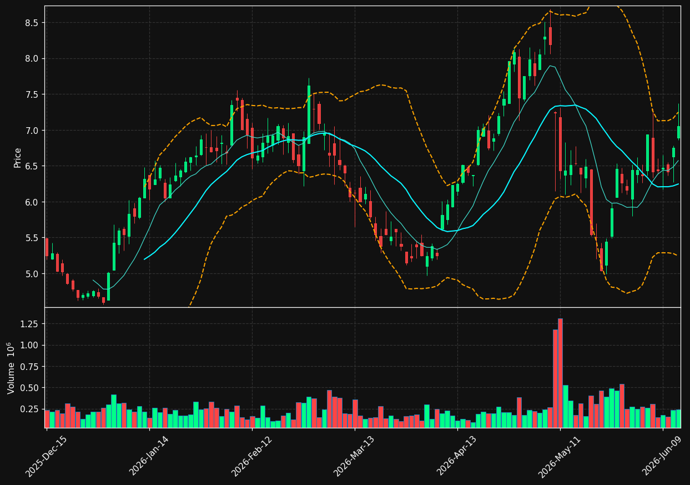Click the highest red candlestick above 8.0

click(550, 36)
